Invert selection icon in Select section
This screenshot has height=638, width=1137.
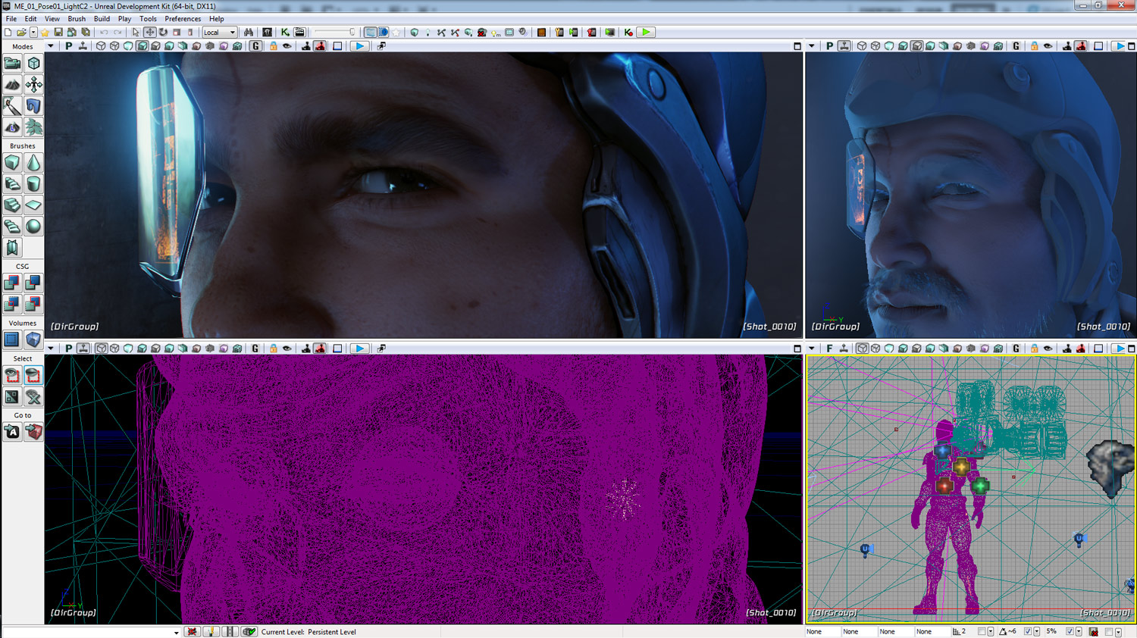tap(12, 397)
